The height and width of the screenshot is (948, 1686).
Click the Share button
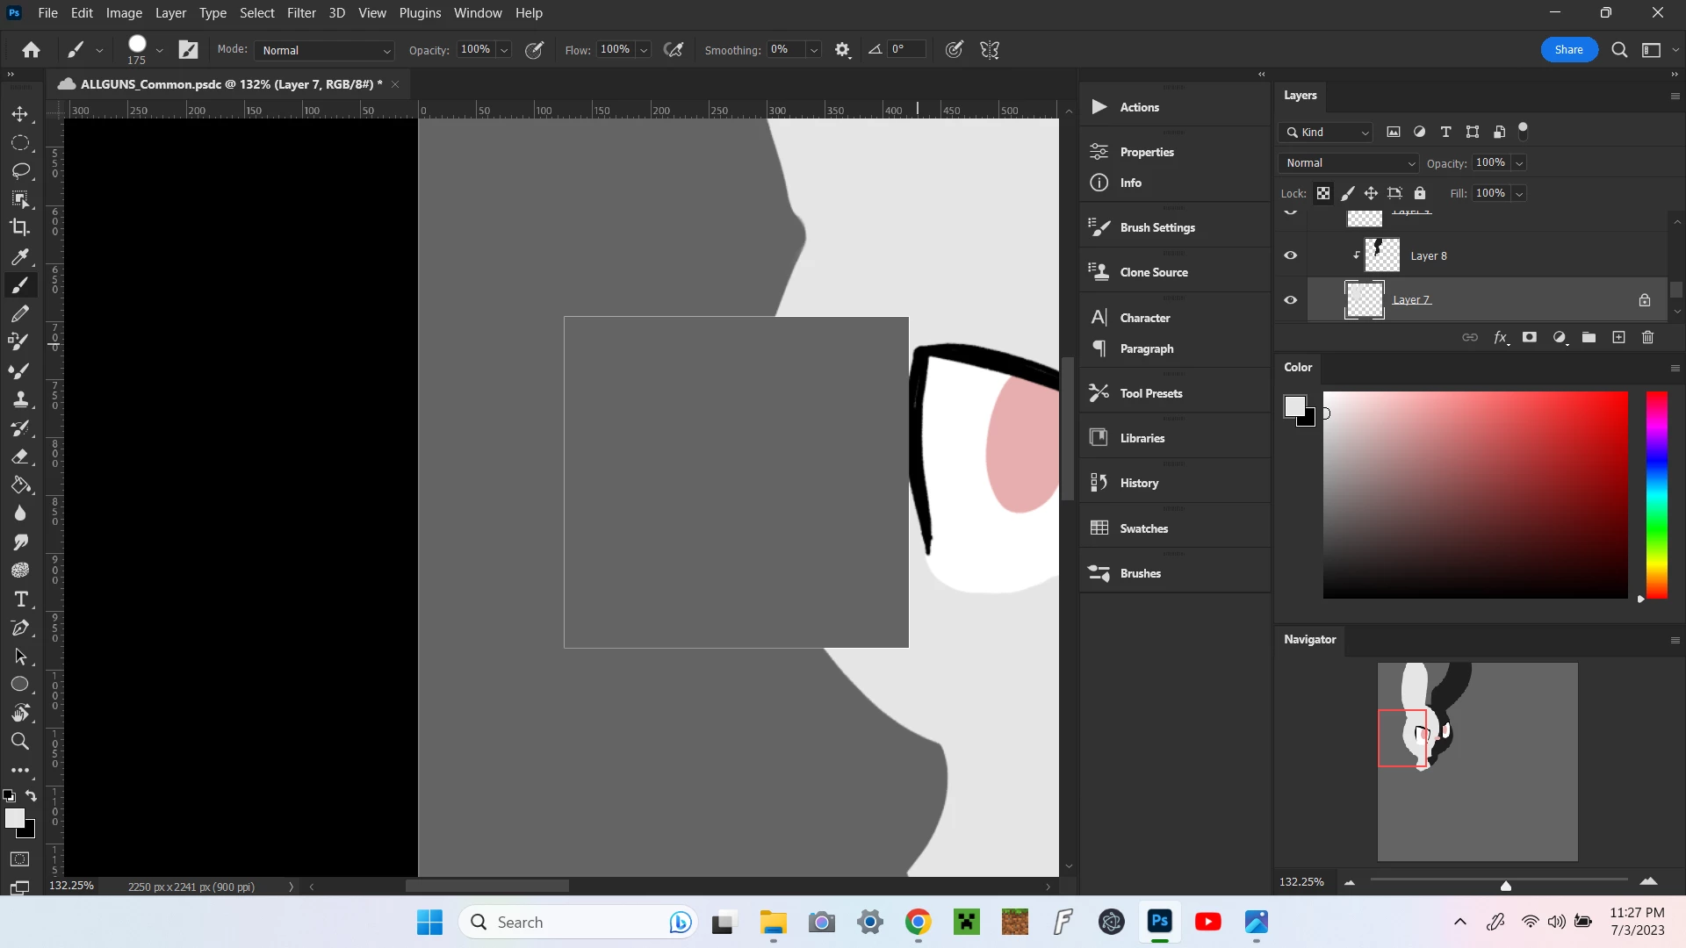pyautogui.click(x=1568, y=50)
